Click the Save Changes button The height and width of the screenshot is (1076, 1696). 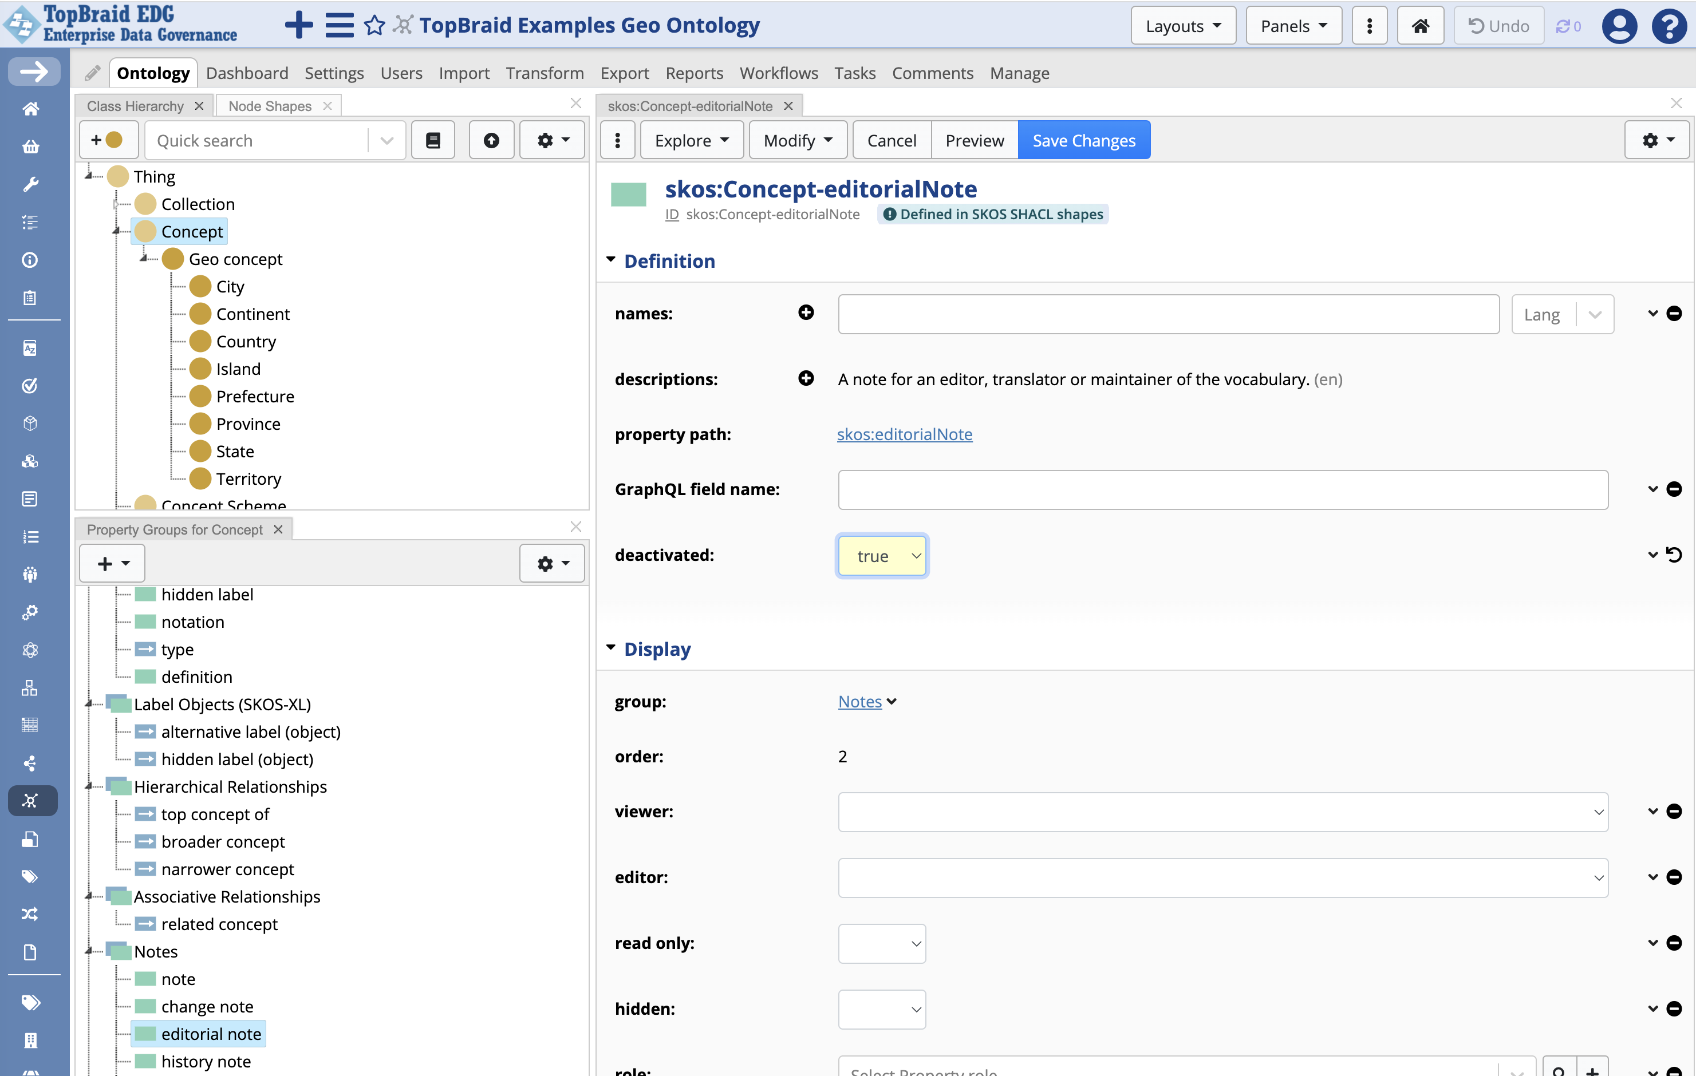click(x=1083, y=140)
